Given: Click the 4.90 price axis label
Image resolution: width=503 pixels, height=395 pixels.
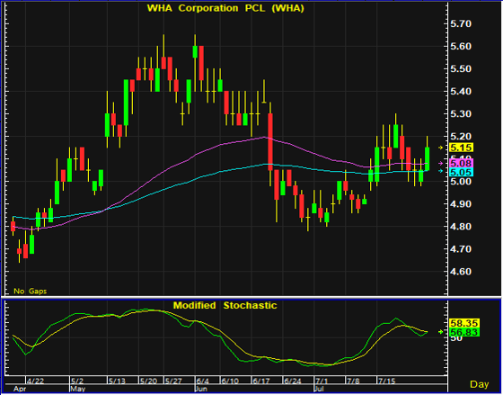Looking at the screenshot, I should 462,203.
